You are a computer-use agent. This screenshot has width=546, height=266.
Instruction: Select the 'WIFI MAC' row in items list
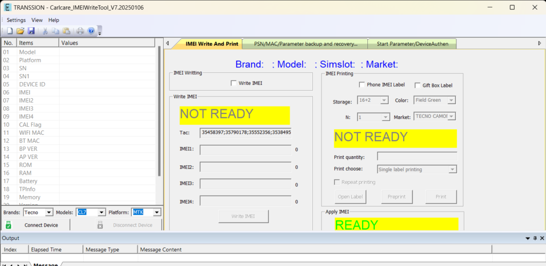pos(79,133)
